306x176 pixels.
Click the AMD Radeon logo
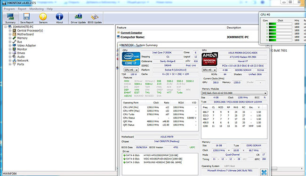(x=209, y=59)
